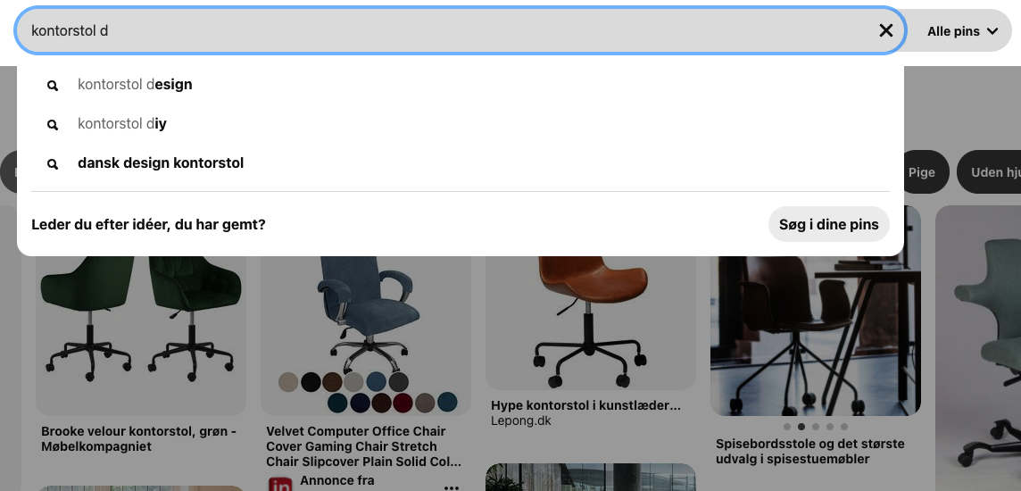The width and height of the screenshot is (1021, 491).
Task: Open the Lepong.dk source link
Action: (x=521, y=420)
